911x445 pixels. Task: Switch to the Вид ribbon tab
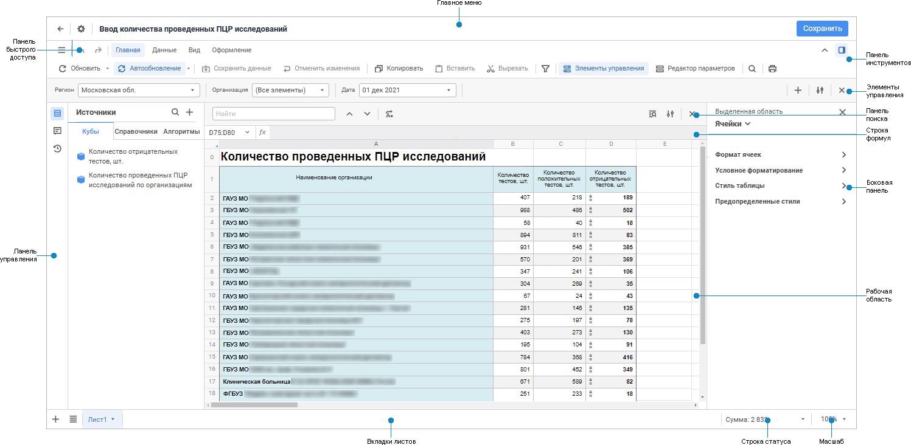tap(194, 50)
